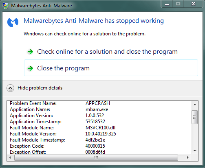Image resolution: width=205 pixels, height=168 pixels.
Task: Close the dialog with the X button
Action: [194, 4]
